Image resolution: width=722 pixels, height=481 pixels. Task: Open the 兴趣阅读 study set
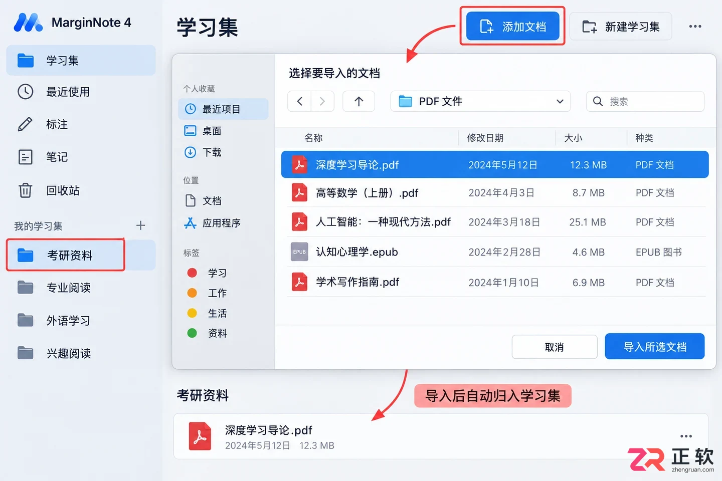coord(81,354)
